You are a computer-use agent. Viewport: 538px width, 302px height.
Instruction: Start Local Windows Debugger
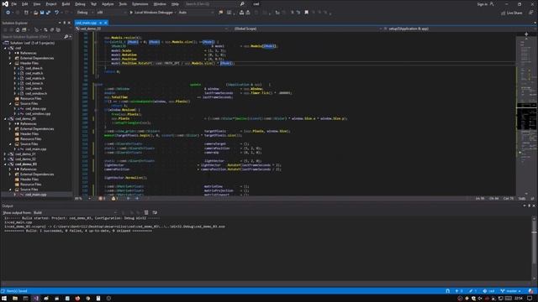pos(152,13)
